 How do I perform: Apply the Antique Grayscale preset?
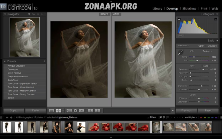pyautogui.click(x=25, y=66)
